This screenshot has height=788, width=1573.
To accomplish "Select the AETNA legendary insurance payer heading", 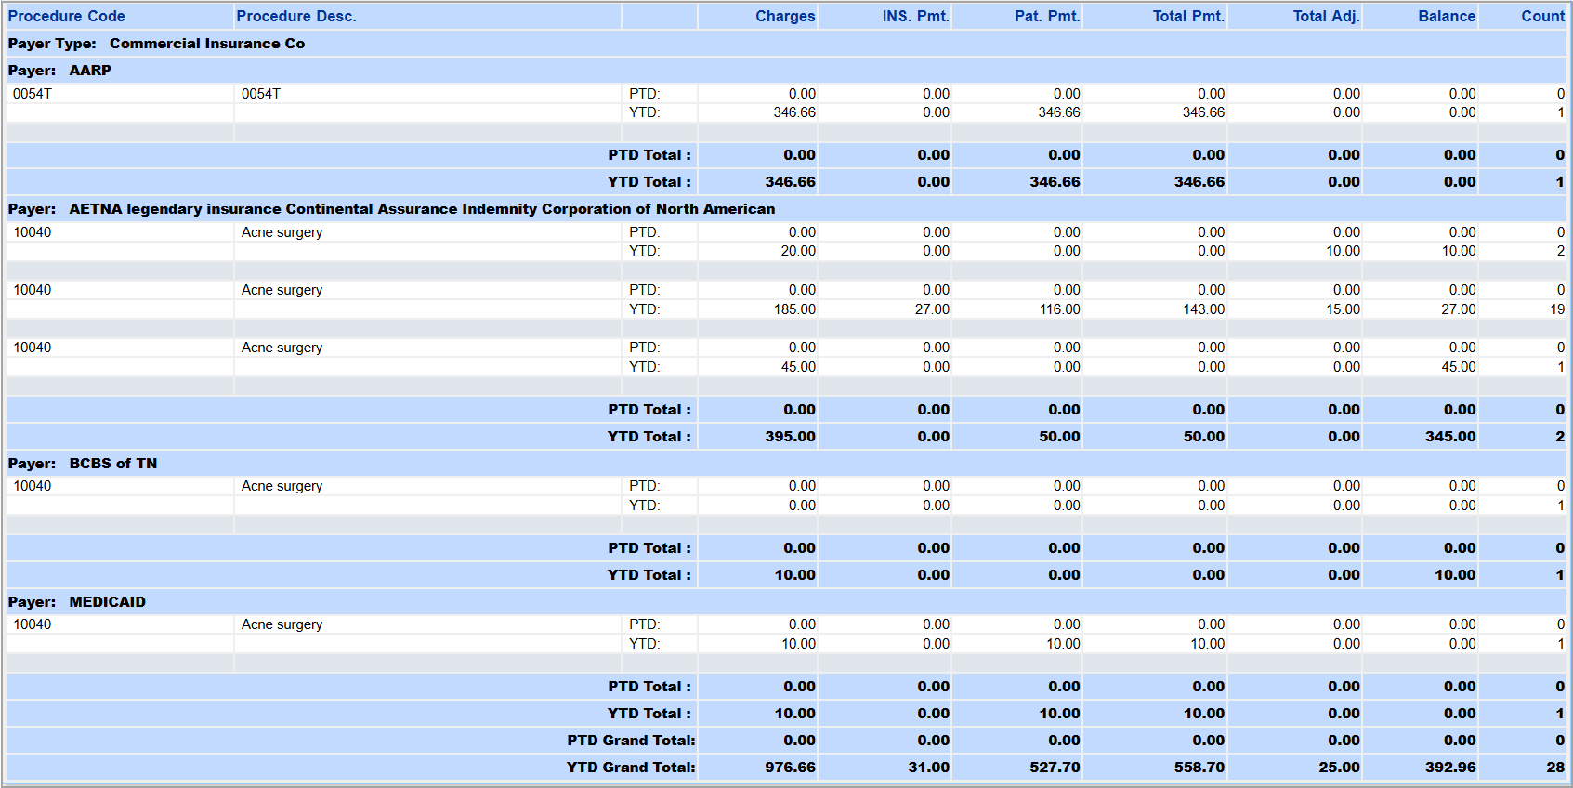I will coord(786,209).
